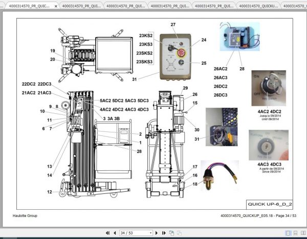The width and height of the screenshot is (307, 239).
Task: Click callout number 25
Action: (204, 63)
